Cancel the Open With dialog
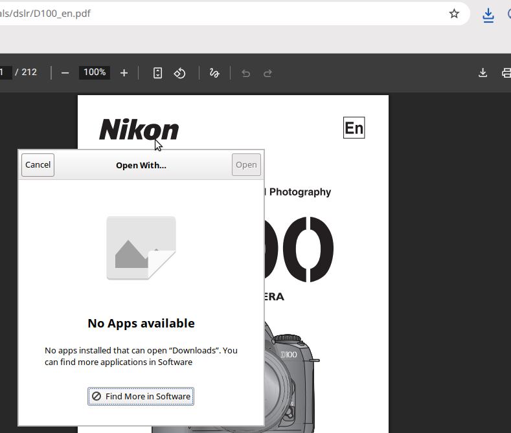 (38, 165)
